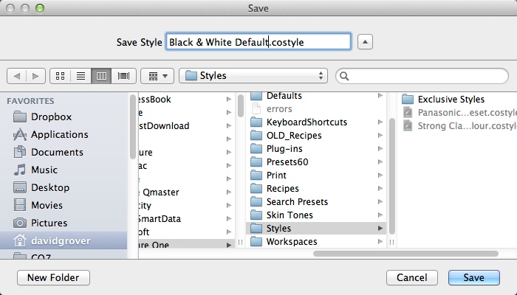Click the Music note icon
The height and width of the screenshot is (295, 517).
(x=20, y=170)
